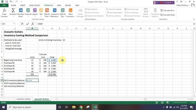This screenshot has height=110, width=196.
Task: Open the Name Manager
Action: coord(80,13)
